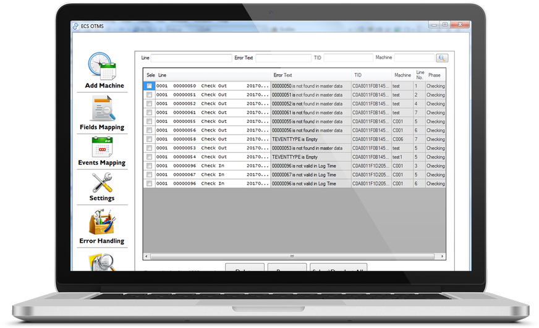Tick checkbox for line 00000056 row

click(149, 130)
